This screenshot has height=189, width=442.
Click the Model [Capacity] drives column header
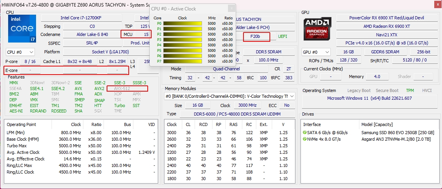coord(377,124)
